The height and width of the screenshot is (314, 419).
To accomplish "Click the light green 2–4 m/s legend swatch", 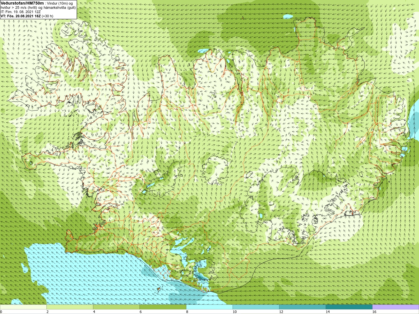I will coord(70,307).
